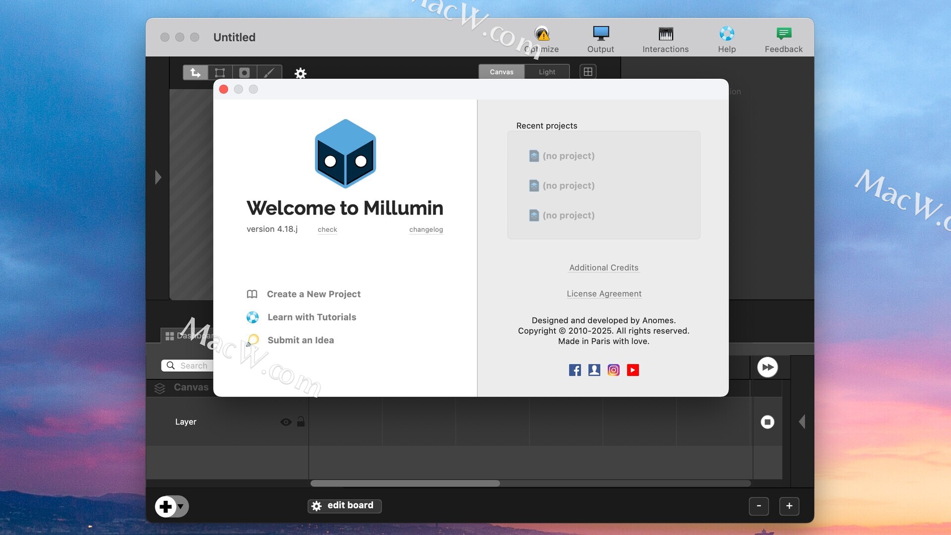This screenshot has height=535, width=951.
Task: Switch to Canvas view tab
Action: click(x=501, y=72)
